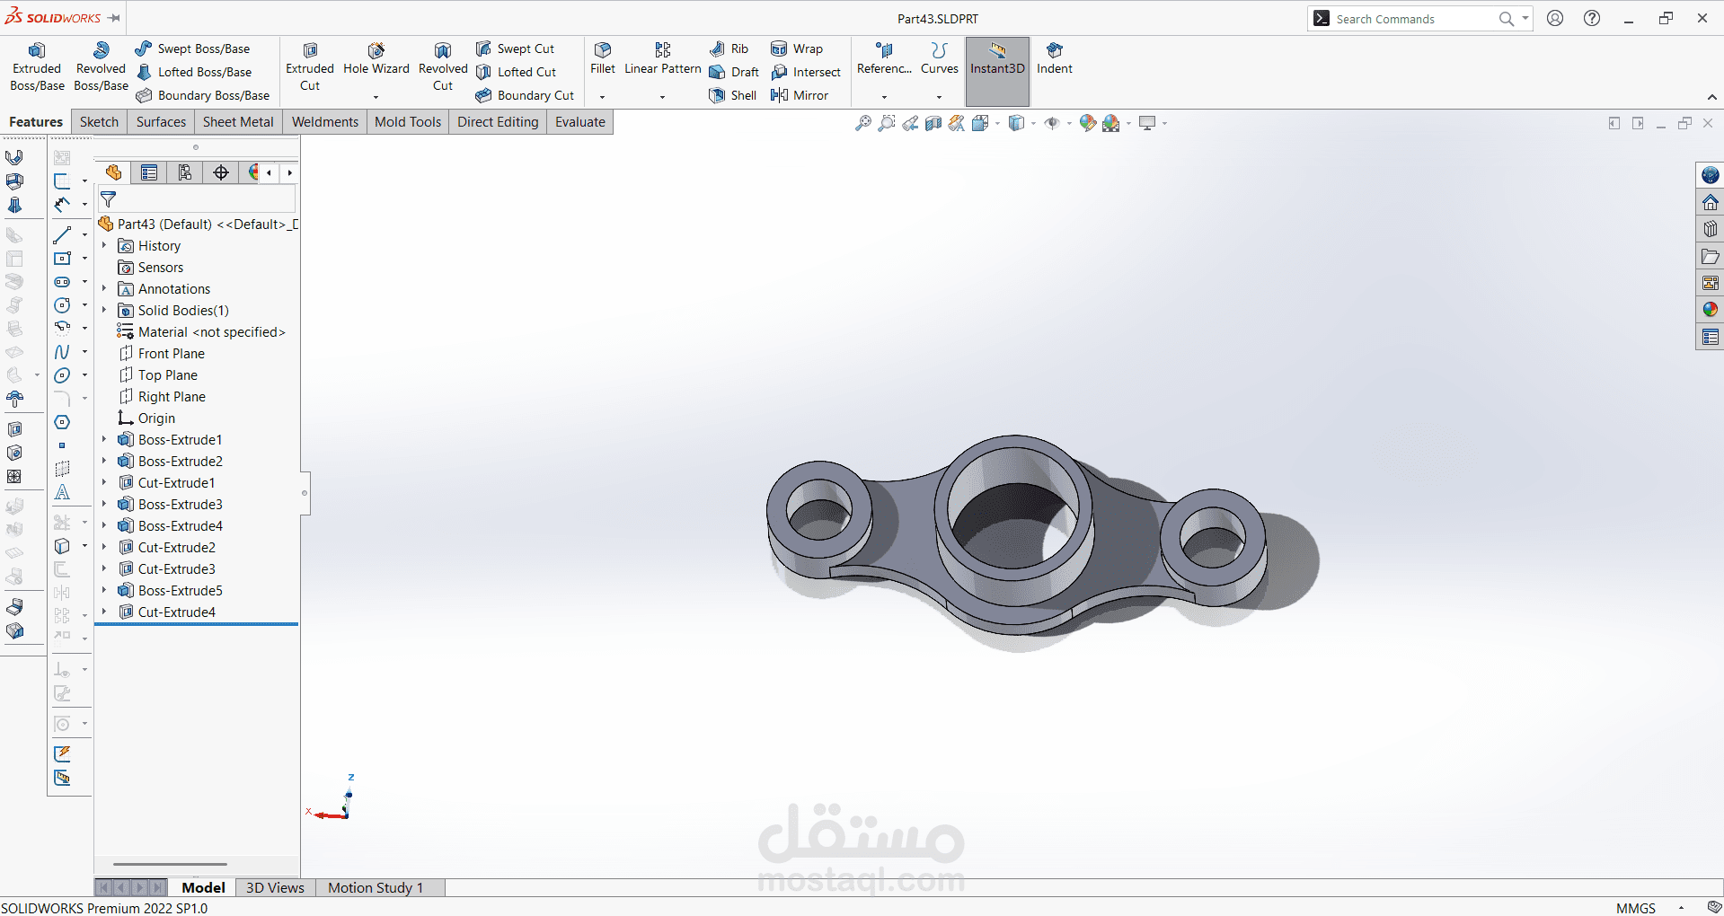The width and height of the screenshot is (1724, 916).
Task: Click the Boundary Boss/Base tool
Action: click(x=203, y=95)
